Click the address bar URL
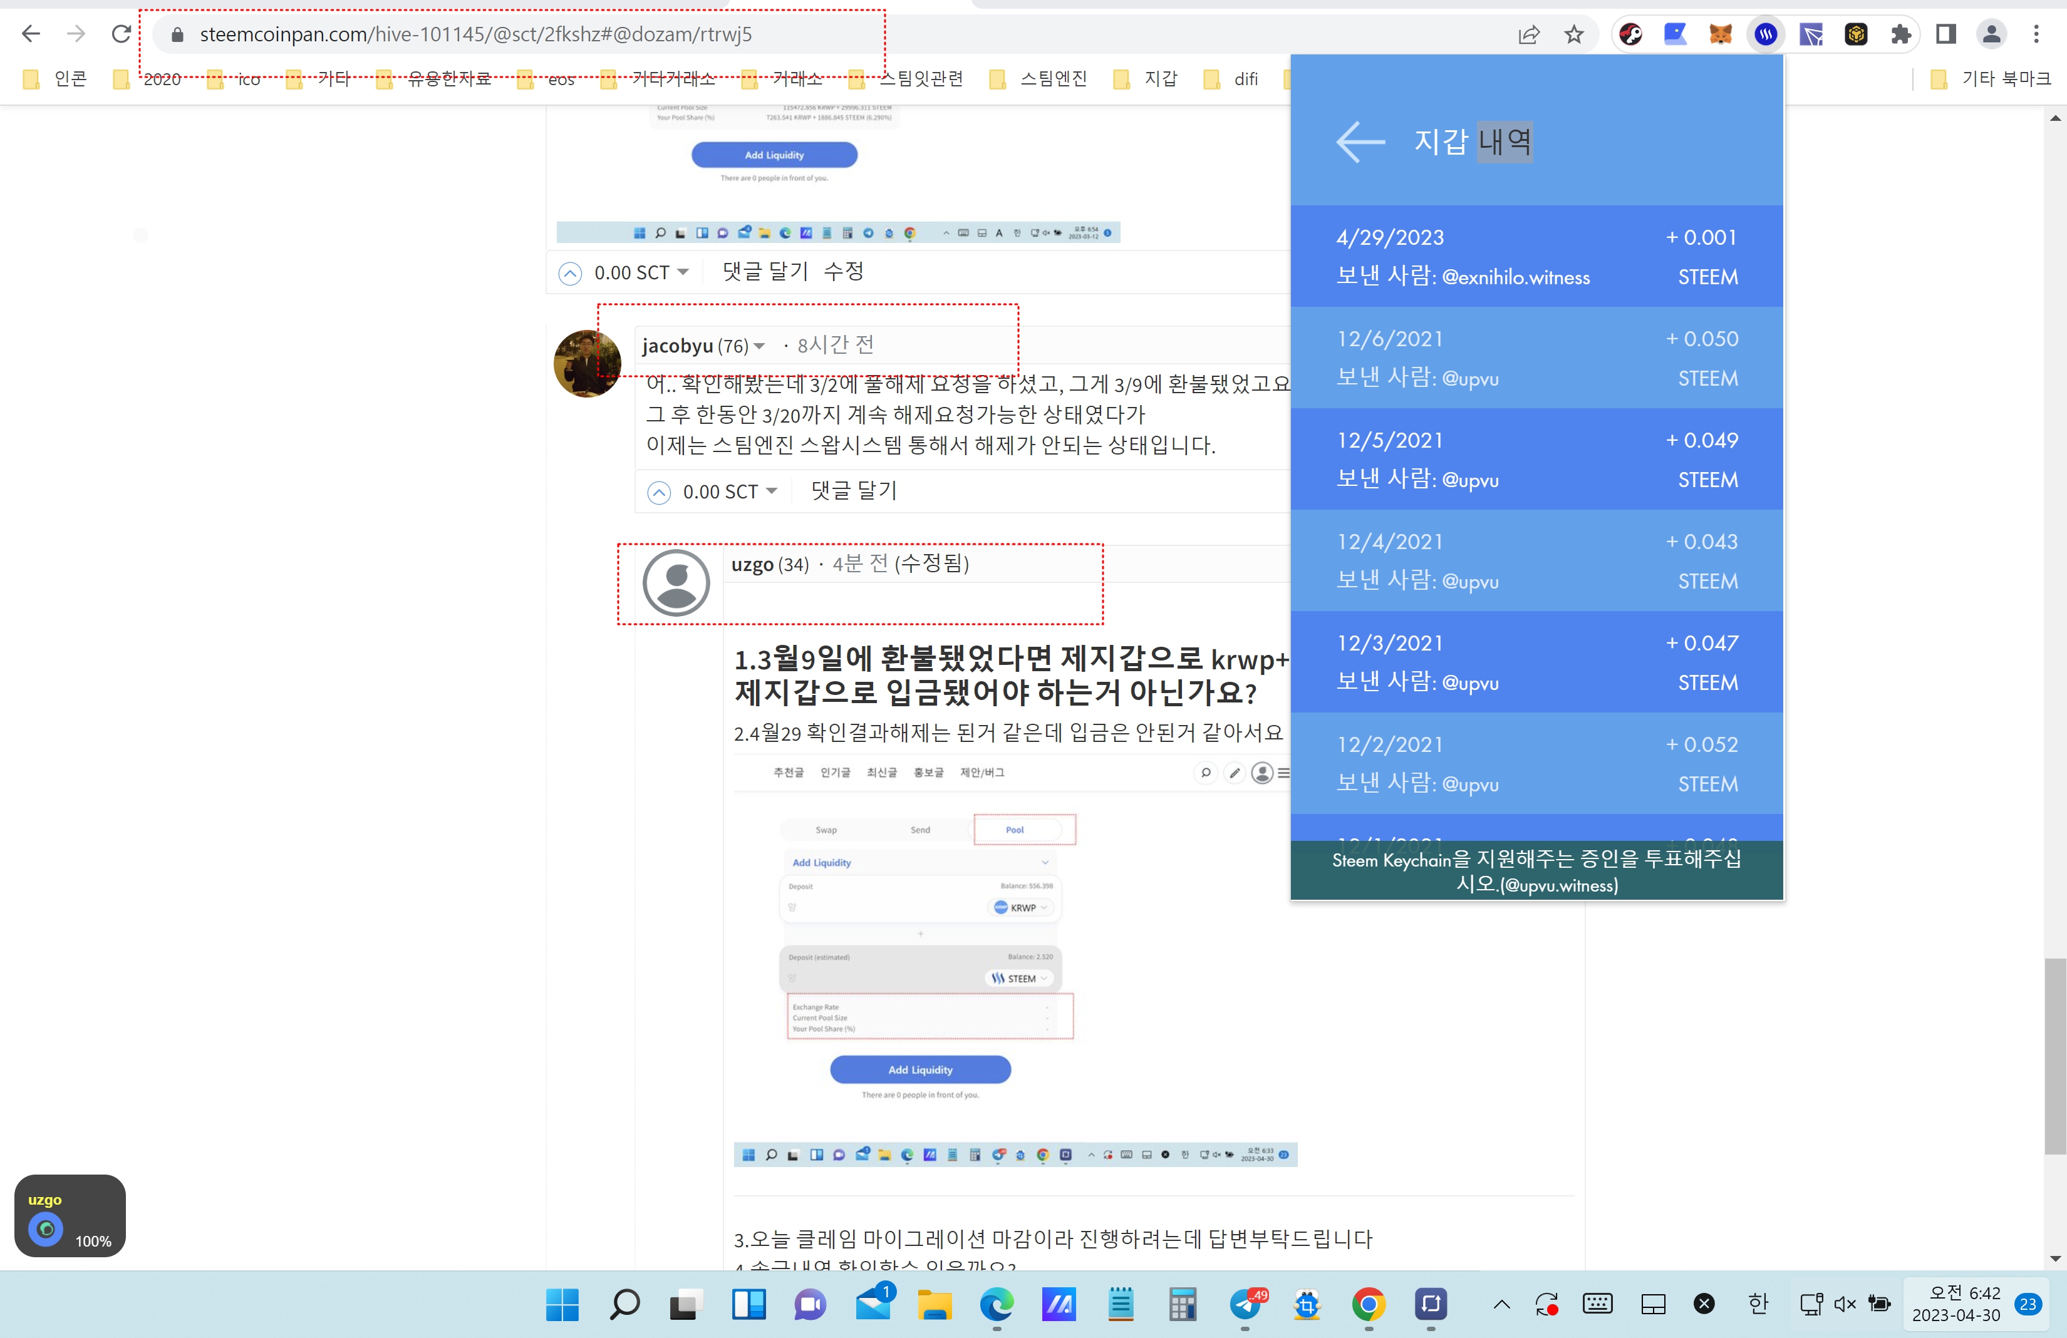The height and width of the screenshot is (1338, 2067). [476, 34]
